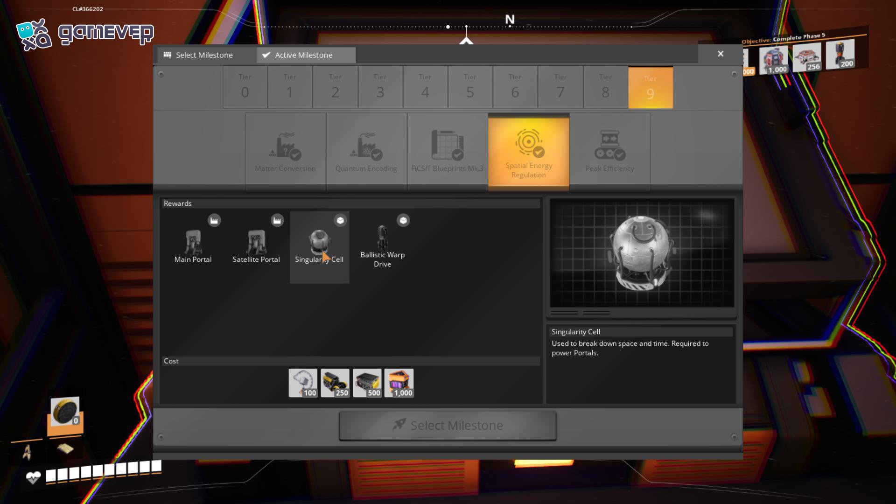The width and height of the screenshot is (896, 504).
Task: Click the cost item with quantity 250
Action: point(335,383)
